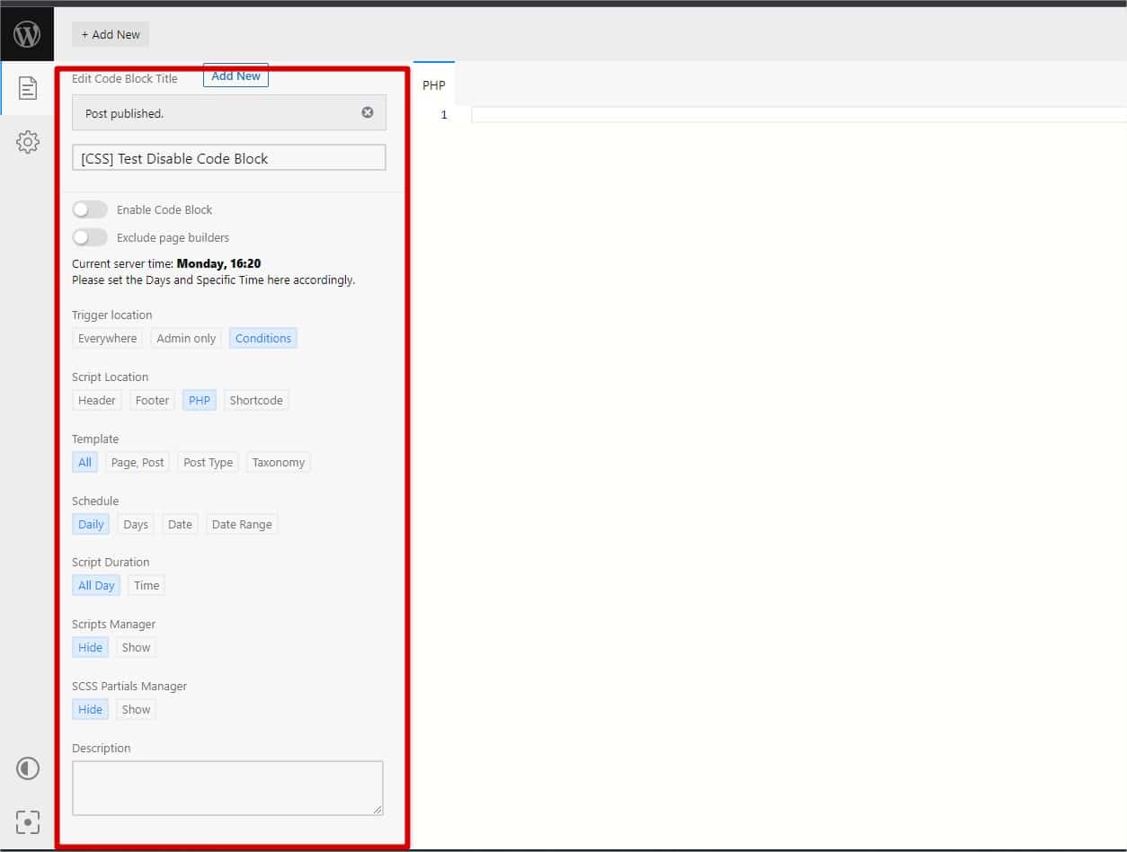The height and width of the screenshot is (852, 1127).
Task: Open the settings gear icon
Action: click(28, 142)
